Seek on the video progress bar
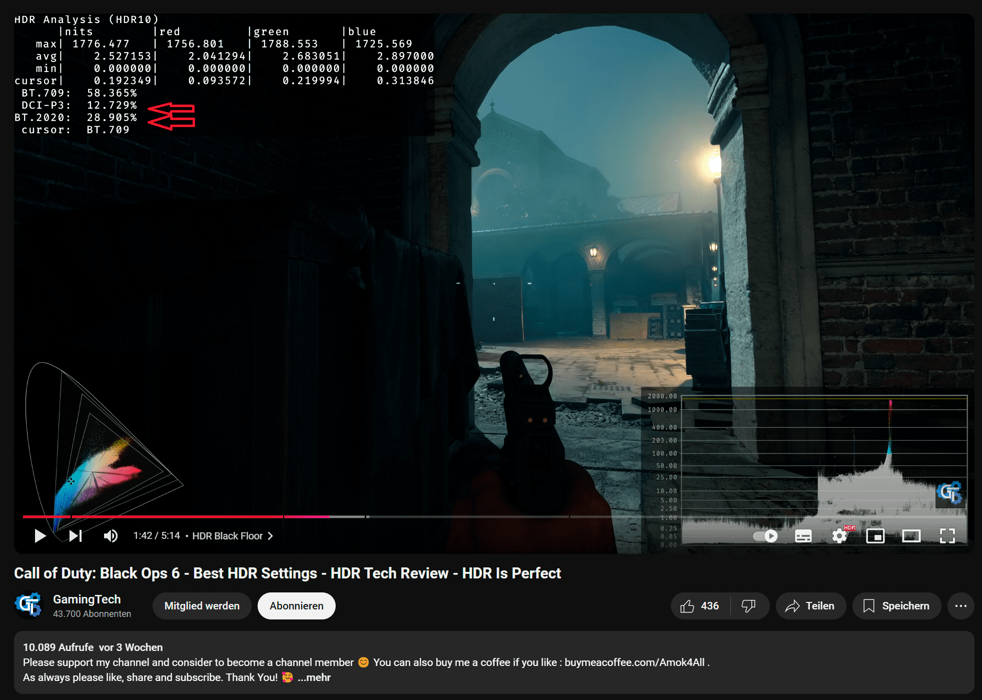 click(x=494, y=516)
